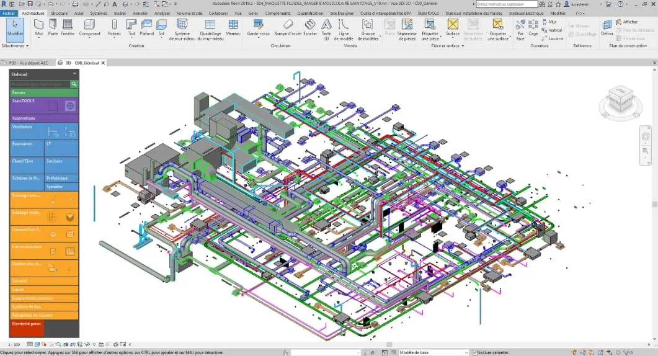Click the Stabicad panel search field
The image size is (658, 356).
40,84
